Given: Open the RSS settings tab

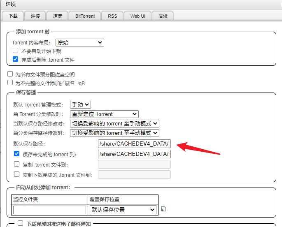Looking at the screenshot, I should (x=112, y=16).
